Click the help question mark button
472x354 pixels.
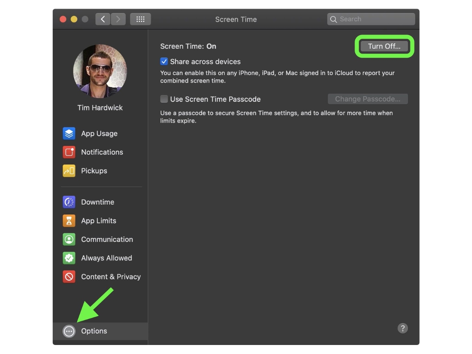pyautogui.click(x=402, y=328)
